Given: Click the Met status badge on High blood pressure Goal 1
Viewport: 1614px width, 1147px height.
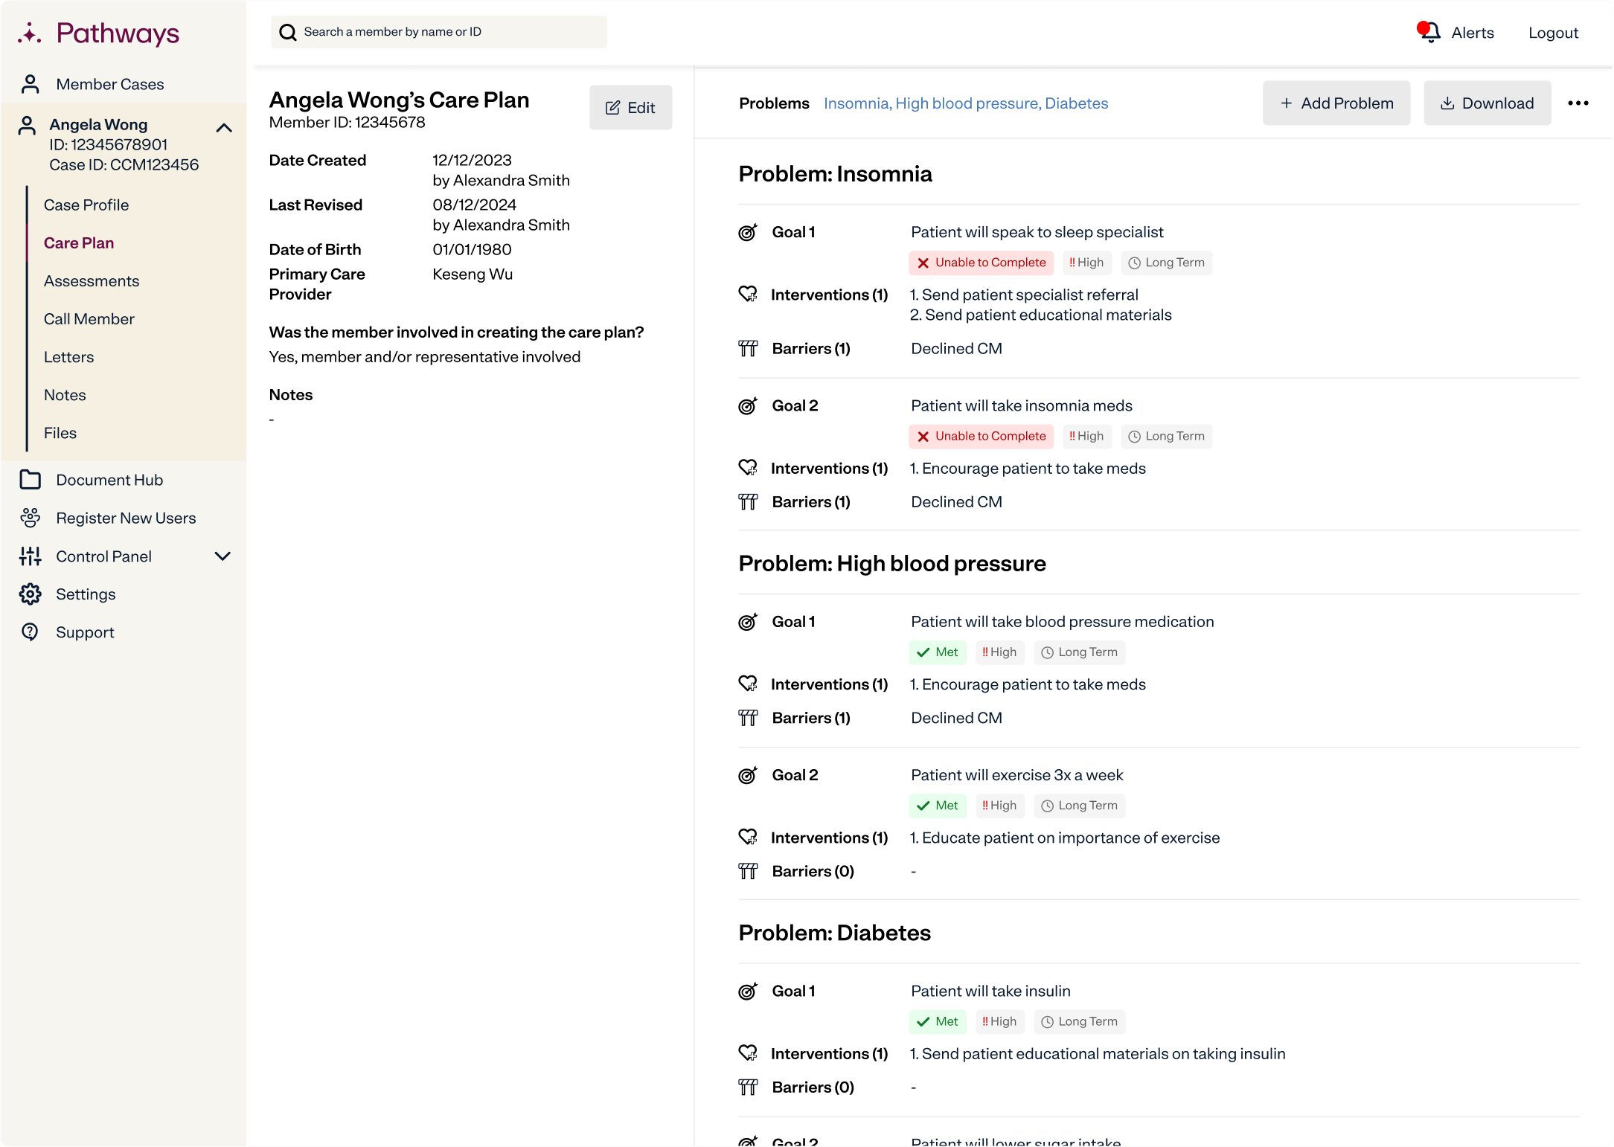Looking at the screenshot, I should [x=938, y=652].
